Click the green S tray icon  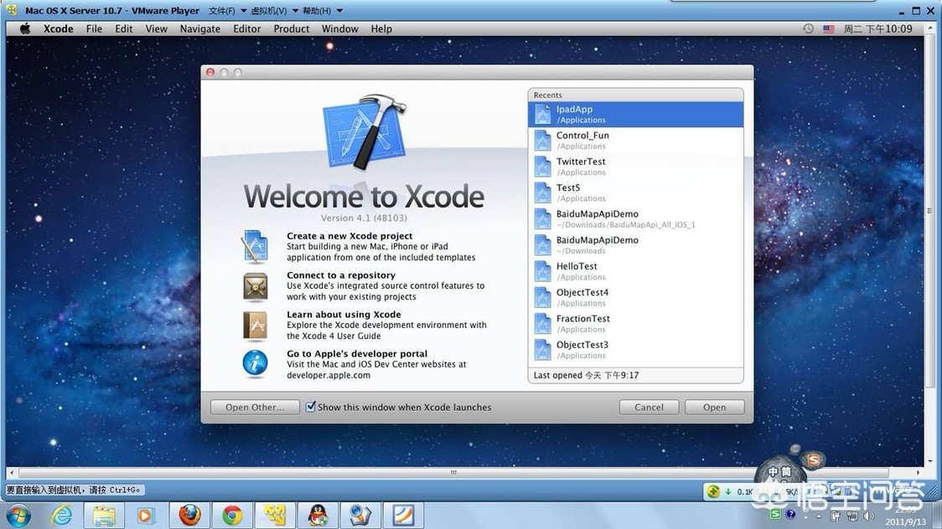click(775, 514)
